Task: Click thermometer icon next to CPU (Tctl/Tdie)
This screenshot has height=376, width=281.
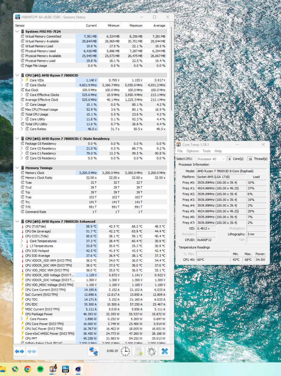Action: coord(23,226)
